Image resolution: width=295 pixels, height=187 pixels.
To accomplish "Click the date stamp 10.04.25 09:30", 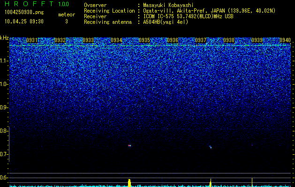I will point(24,22).
